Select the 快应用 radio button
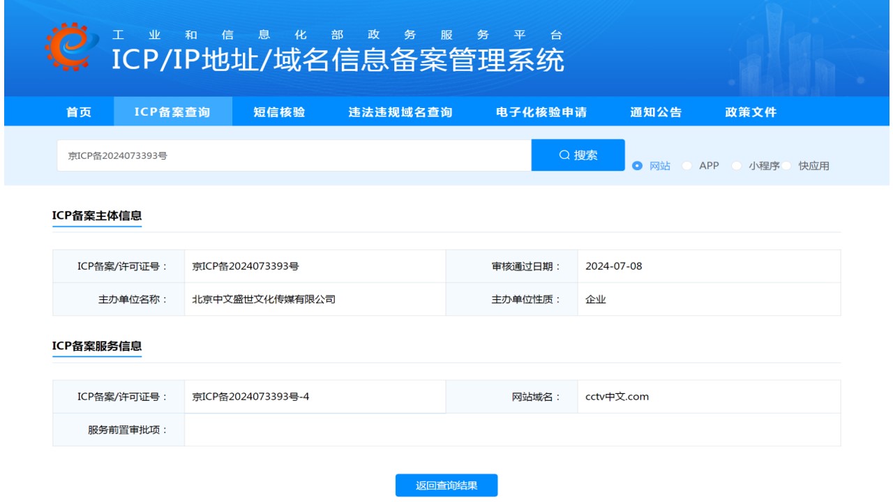Viewport: 893px width, 502px height. [786, 166]
